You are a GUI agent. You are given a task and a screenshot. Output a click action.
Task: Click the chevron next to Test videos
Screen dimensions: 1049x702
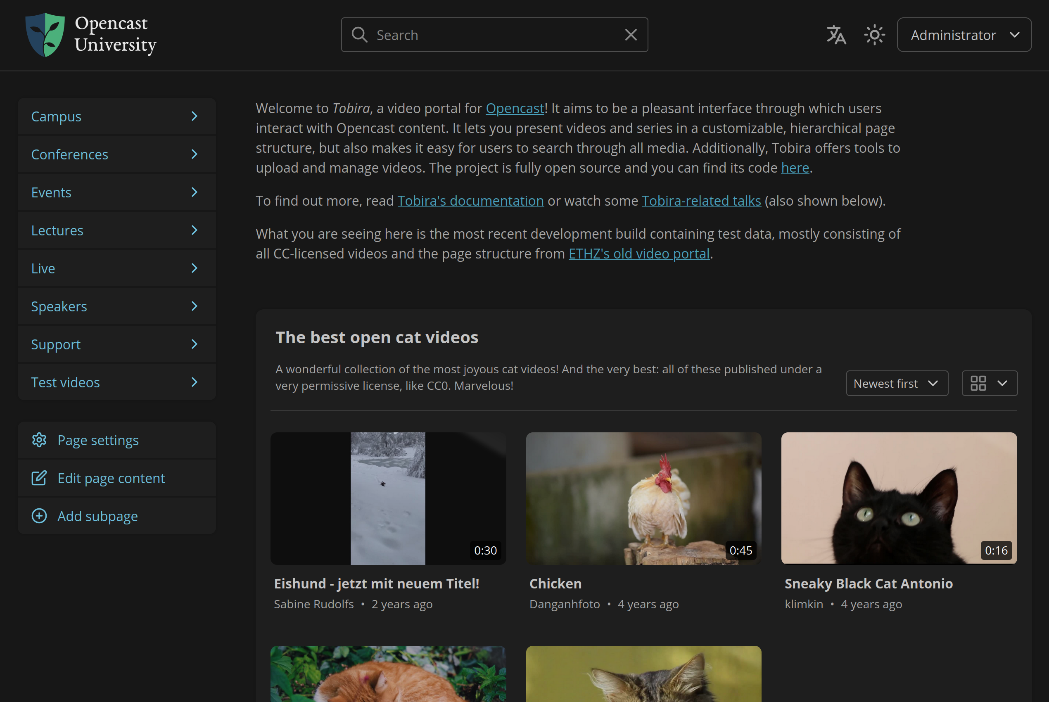tap(194, 382)
